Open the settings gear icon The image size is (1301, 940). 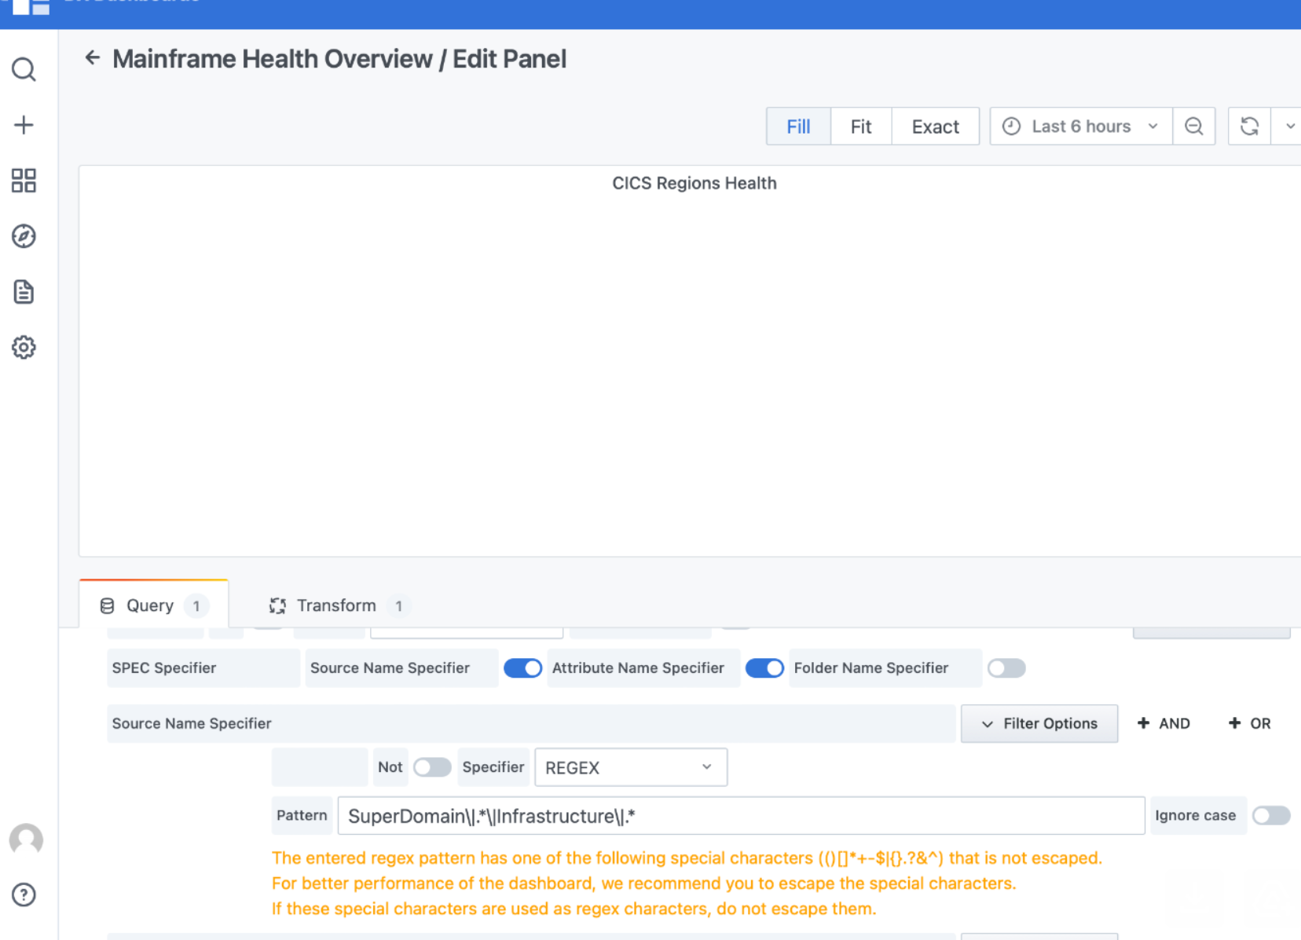[24, 347]
